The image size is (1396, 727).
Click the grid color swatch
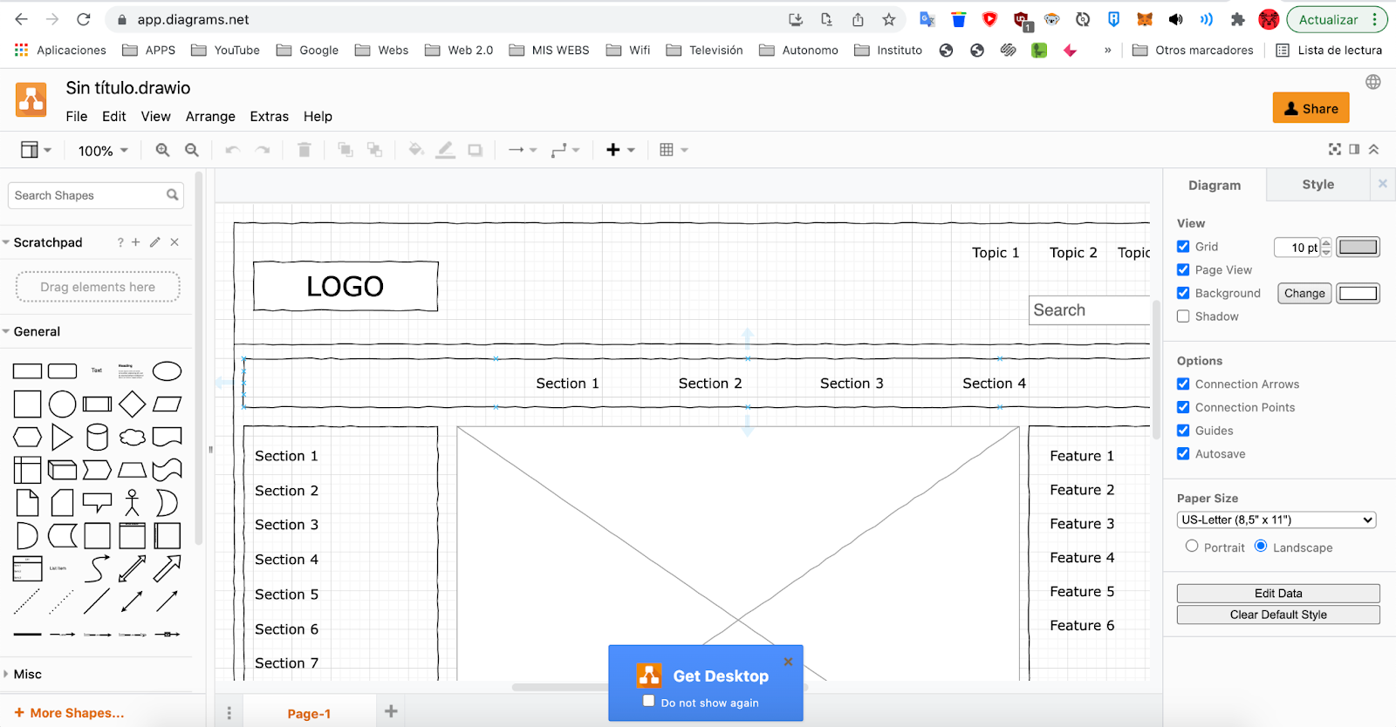point(1358,247)
